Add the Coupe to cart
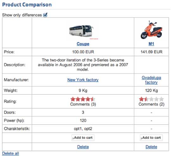171x156 pixels. coord(83,138)
